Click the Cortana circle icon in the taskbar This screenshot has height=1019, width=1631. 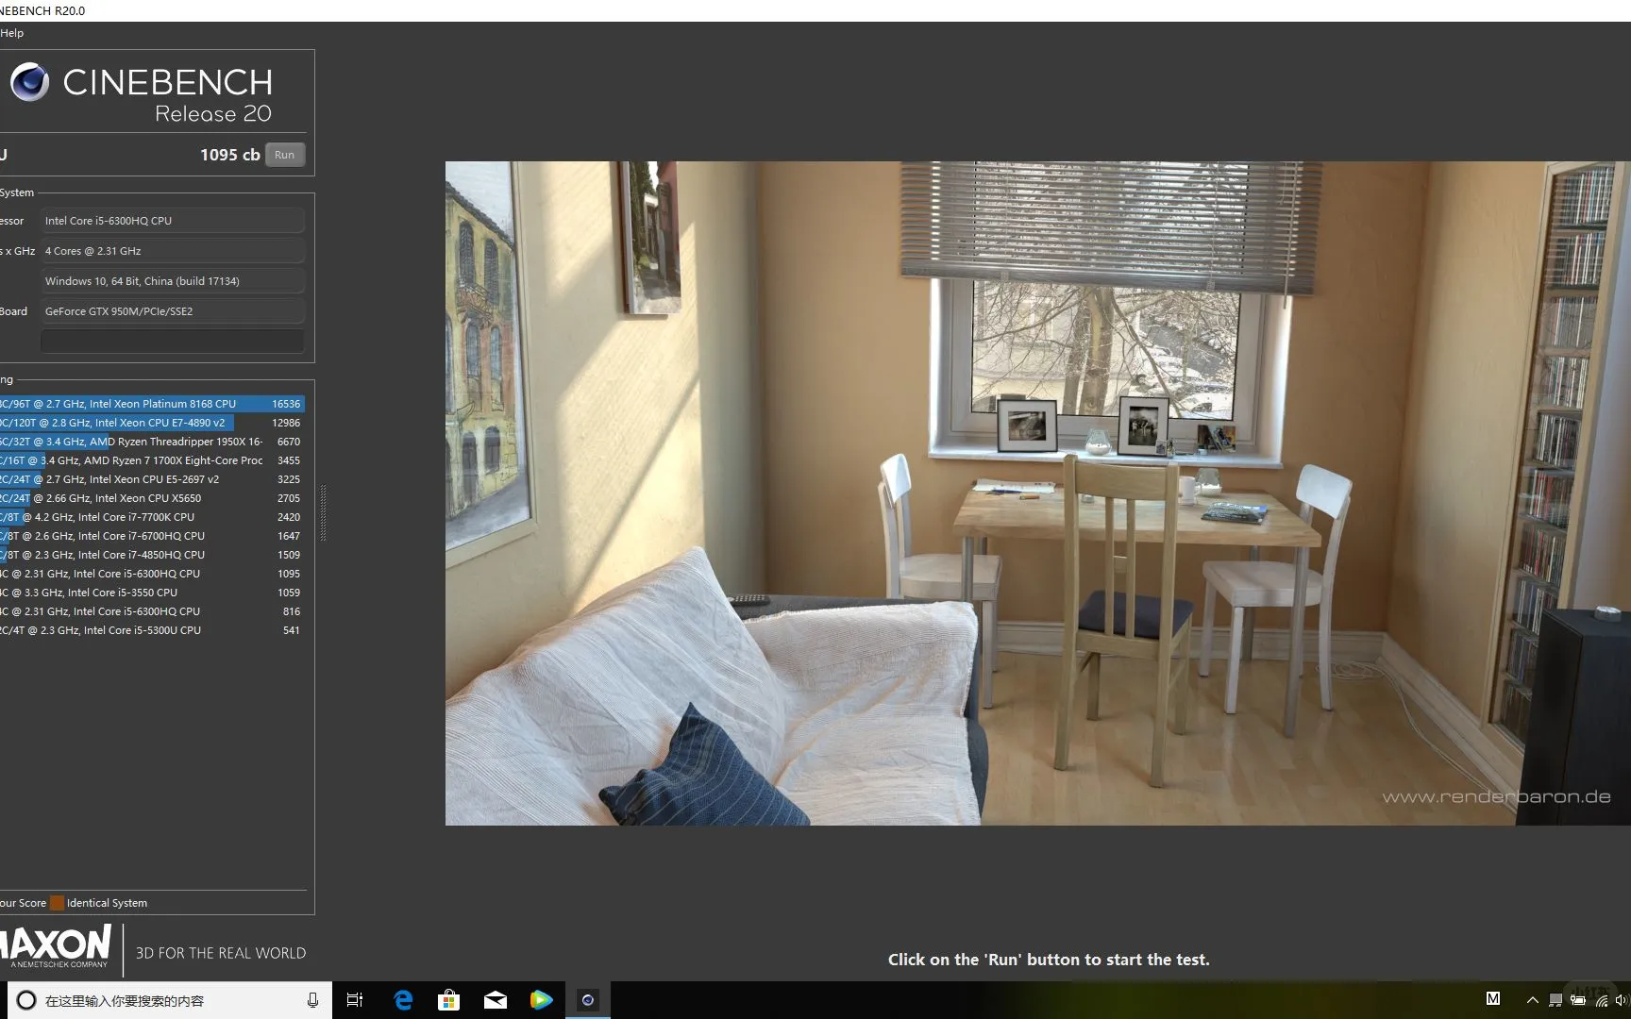pos(26,1000)
